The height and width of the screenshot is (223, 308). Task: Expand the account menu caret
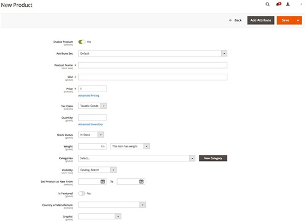pyautogui.click(x=301, y=4)
